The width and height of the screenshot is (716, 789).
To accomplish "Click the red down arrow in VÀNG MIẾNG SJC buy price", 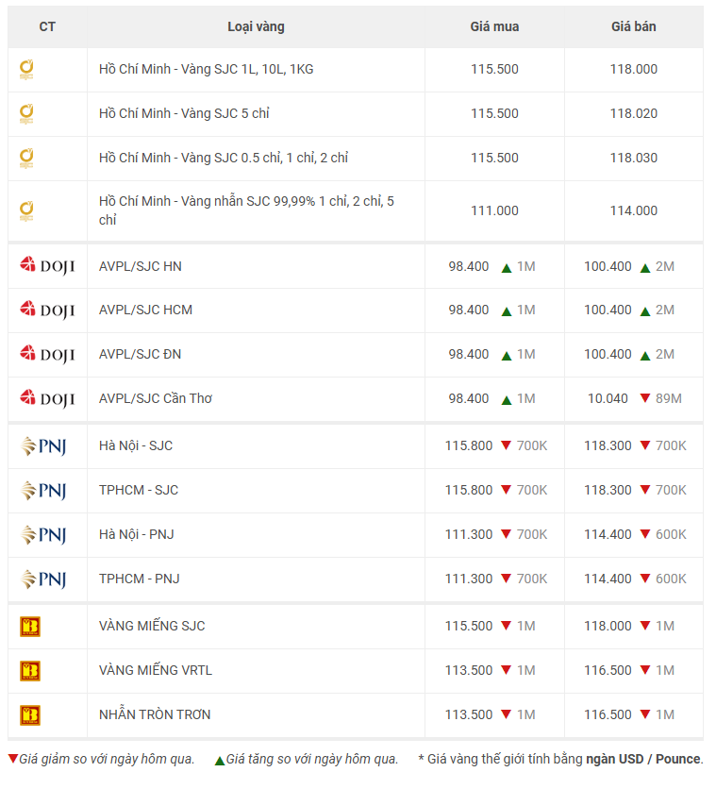I will [x=507, y=626].
